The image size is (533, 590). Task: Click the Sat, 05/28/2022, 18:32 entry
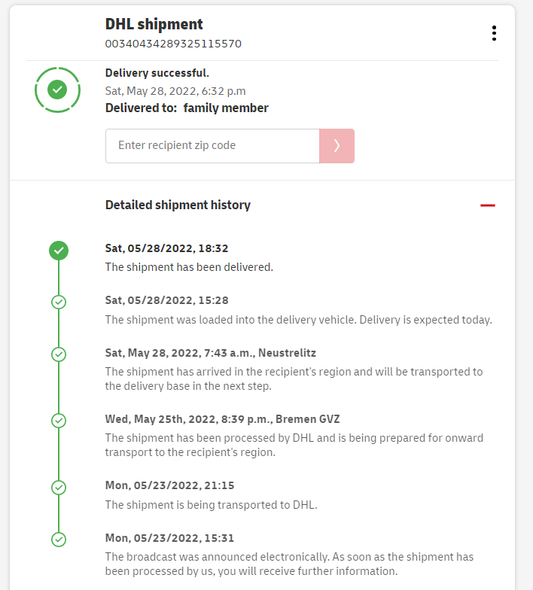click(x=166, y=248)
